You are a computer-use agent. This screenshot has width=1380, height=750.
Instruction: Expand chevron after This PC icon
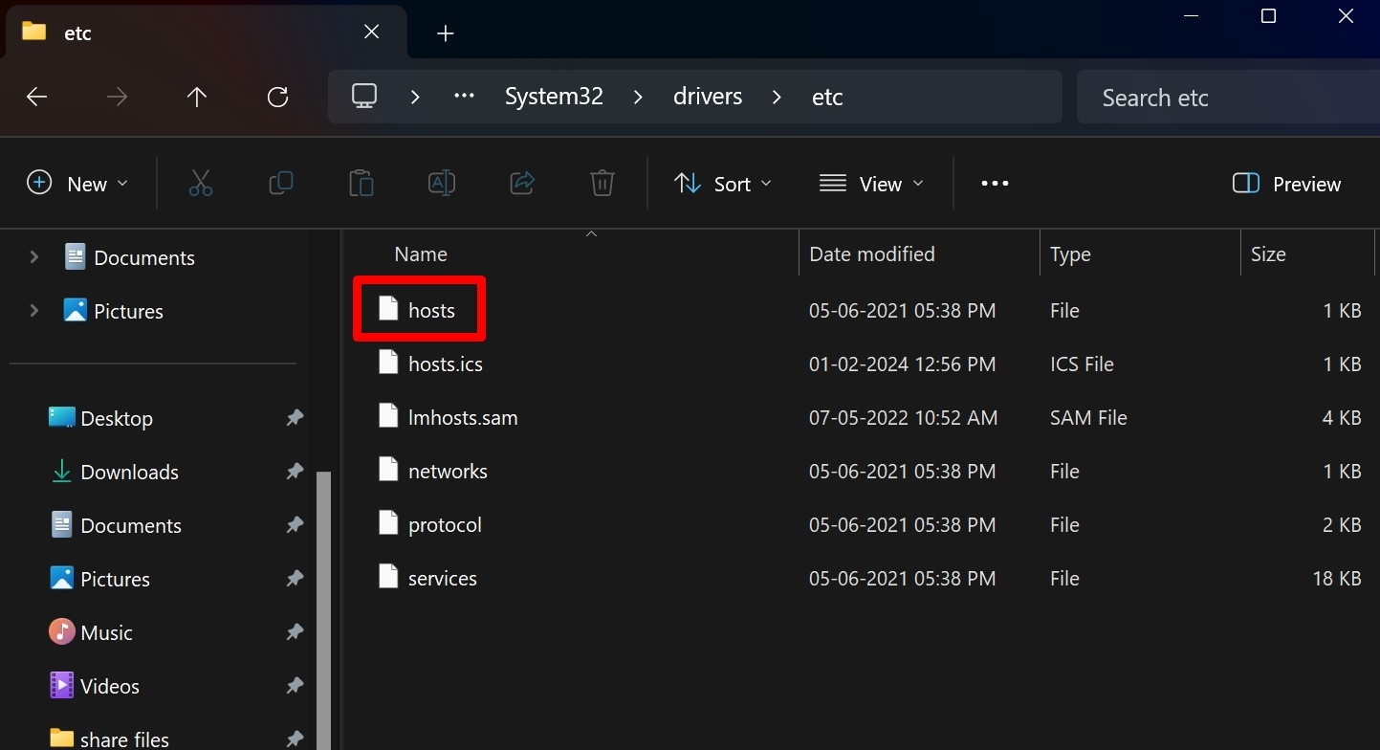click(415, 97)
